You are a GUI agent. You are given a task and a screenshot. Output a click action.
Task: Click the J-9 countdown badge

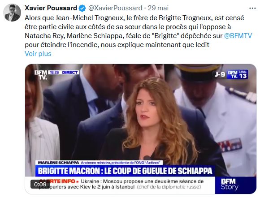coord(220,74)
